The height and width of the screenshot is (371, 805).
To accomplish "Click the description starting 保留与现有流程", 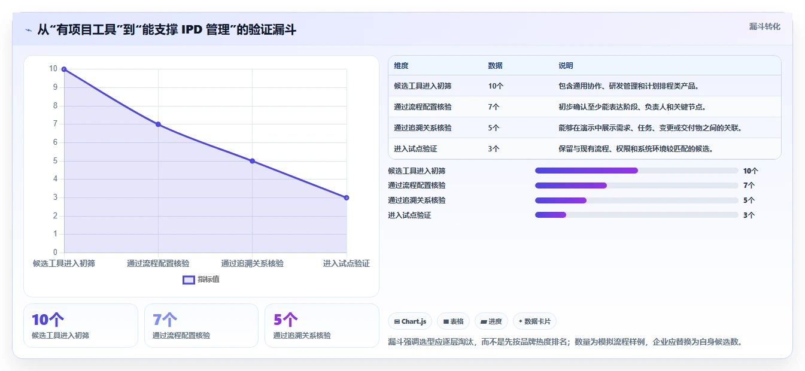I will pyautogui.click(x=636, y=149).
